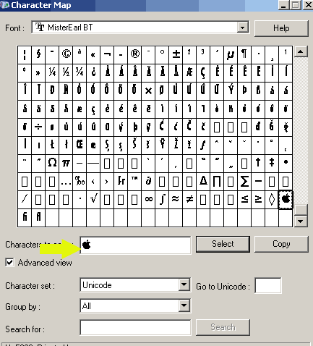
Task: Select the one half ½ fraction
Action: coord(66,73)
